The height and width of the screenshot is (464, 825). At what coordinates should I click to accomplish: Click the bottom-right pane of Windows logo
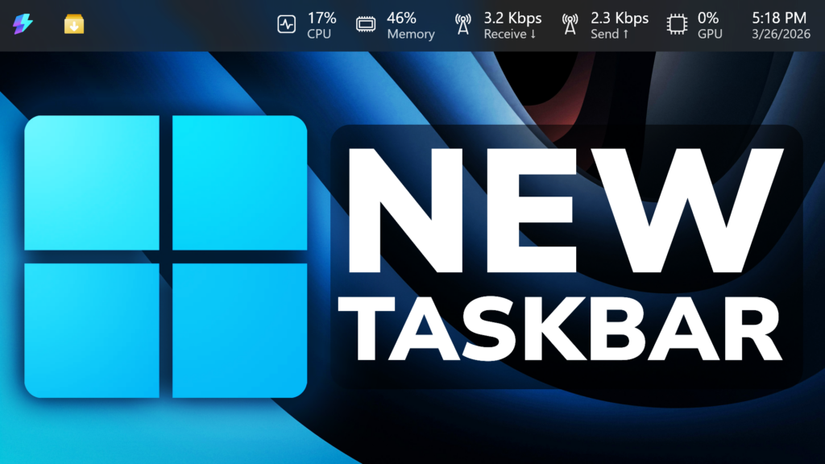coord(239,330)
